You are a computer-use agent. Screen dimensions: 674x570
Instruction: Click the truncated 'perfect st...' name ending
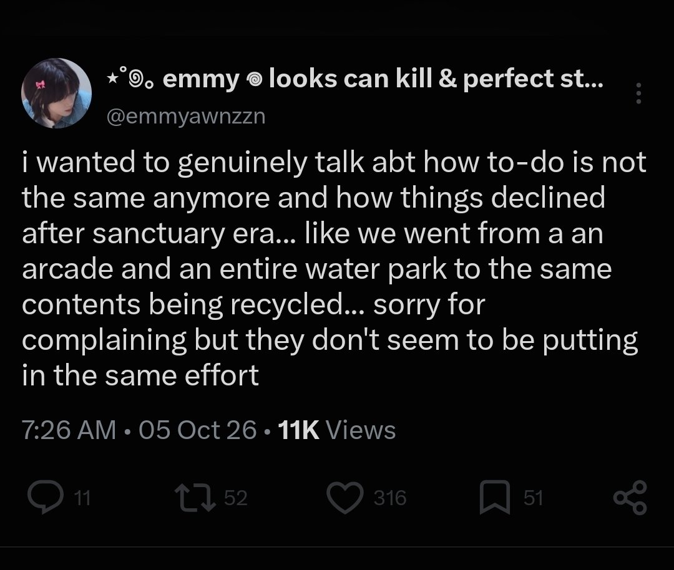(534, 79)
